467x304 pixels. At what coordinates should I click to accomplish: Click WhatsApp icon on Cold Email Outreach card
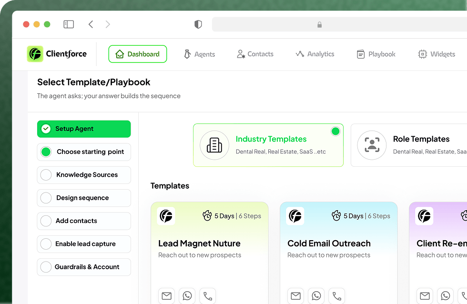pyautogui.click(x=316, y=296)
